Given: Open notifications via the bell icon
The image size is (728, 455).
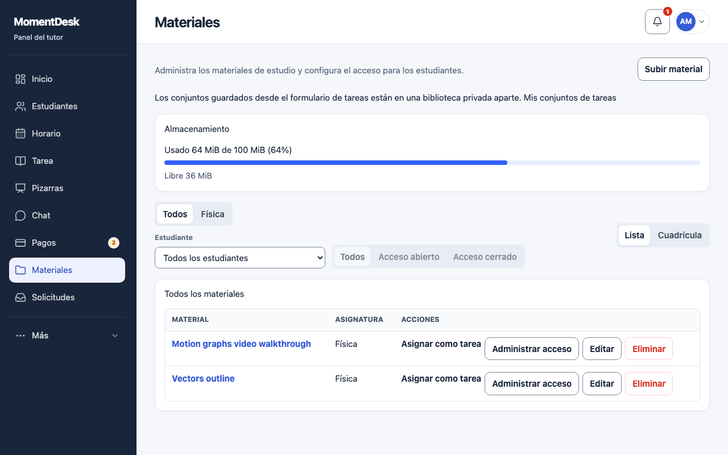Looking at the screenshot, I should 657,22.
